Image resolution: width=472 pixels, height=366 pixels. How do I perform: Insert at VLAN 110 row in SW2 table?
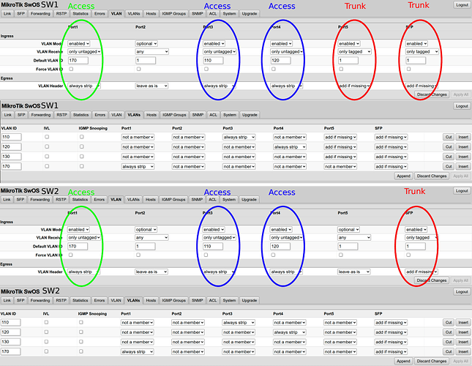pyautogui.click(x=463, y=323)
